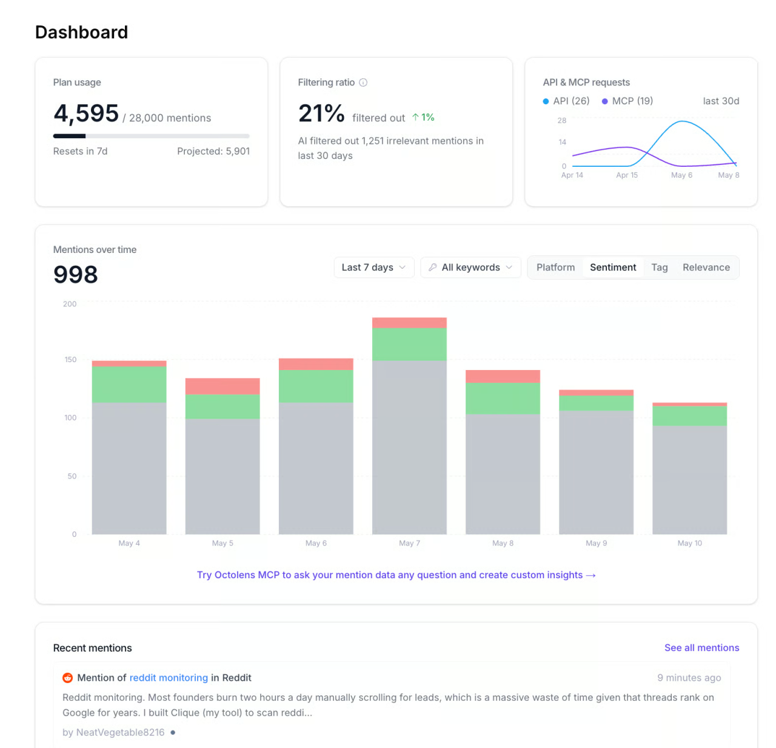Open the reddit monitoring keyword link

pyautogui.click(x=169, y=678)
